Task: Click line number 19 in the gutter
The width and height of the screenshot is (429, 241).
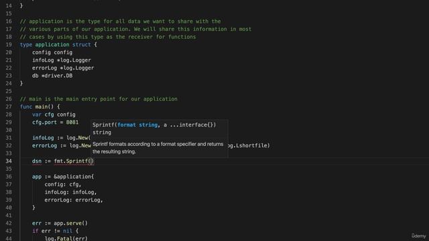Action: pyautogui.click(x=9, y=45)
